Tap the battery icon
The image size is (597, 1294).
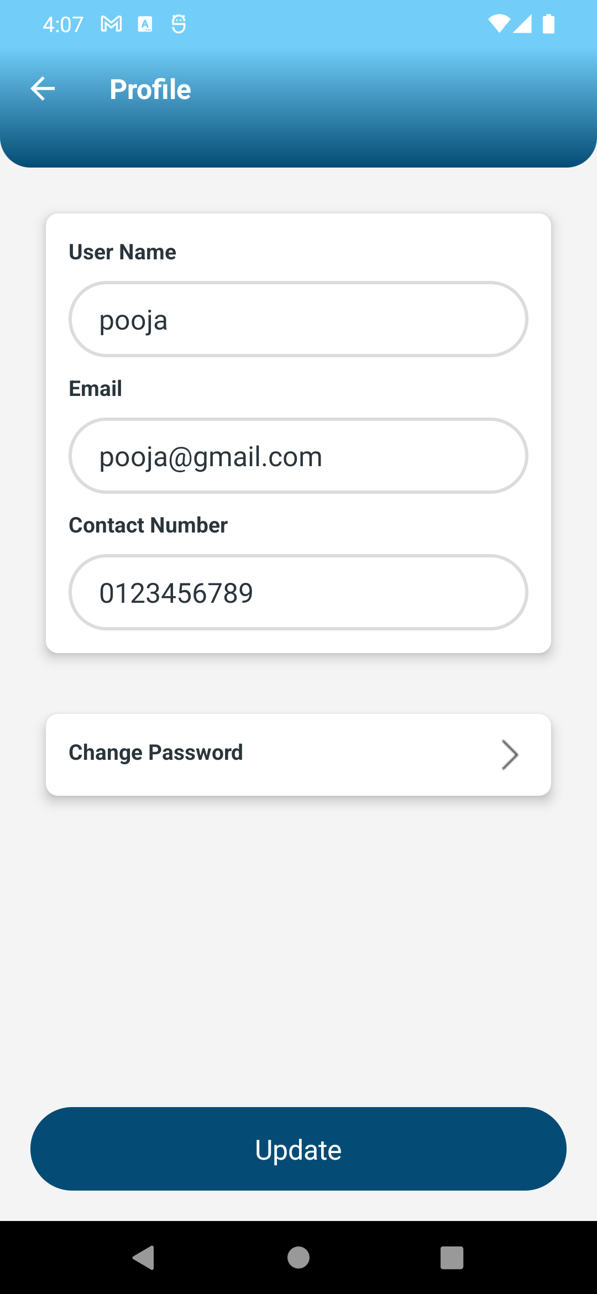pos(548,24)
